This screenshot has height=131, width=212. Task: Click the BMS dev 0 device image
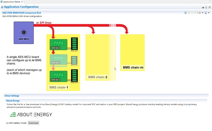[x=58, y=44]
